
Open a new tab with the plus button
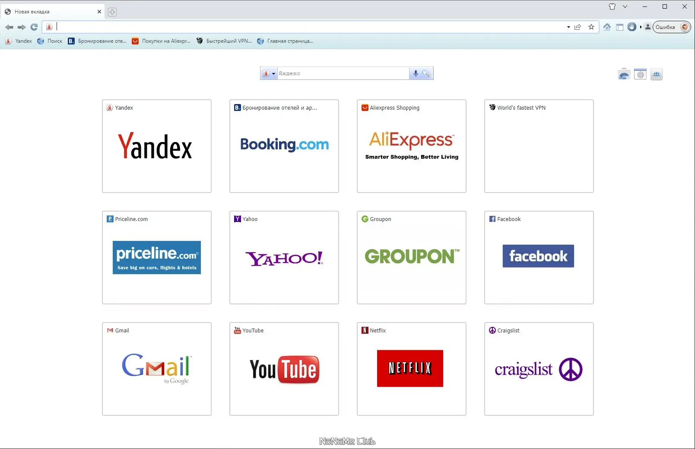click(x=112, y=12)
